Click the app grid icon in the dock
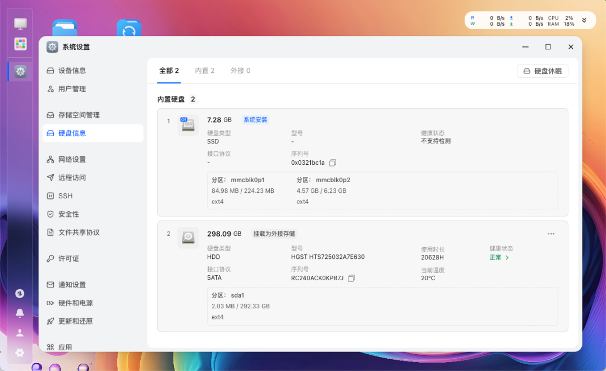 [20, 44]
